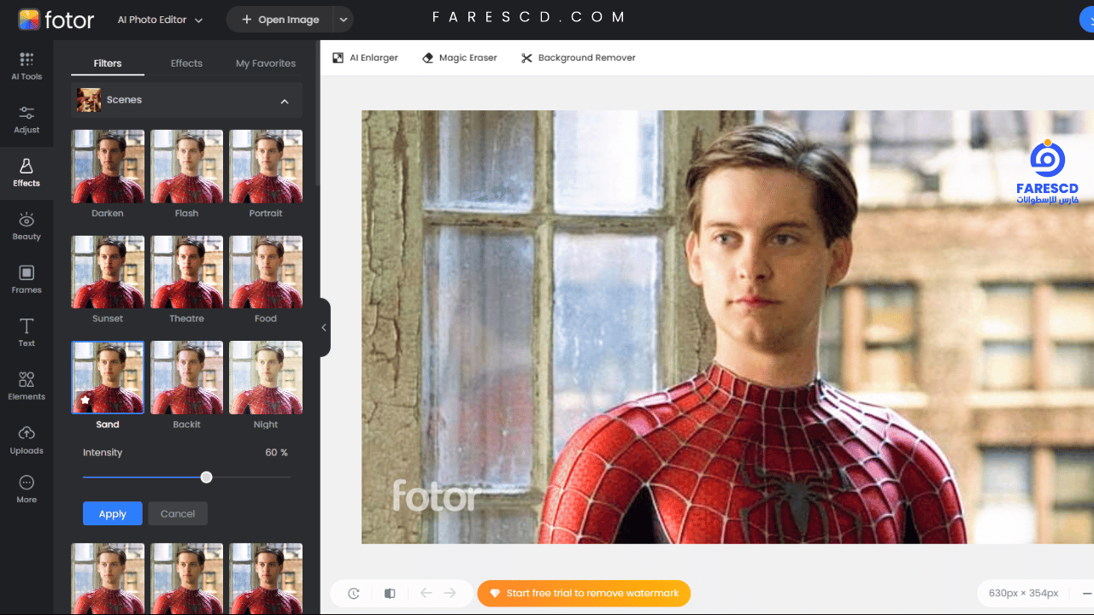Viewport: 1094px width, 615px height.
Task: Select the Food filter thumbnail
Action: coord(266,272)
